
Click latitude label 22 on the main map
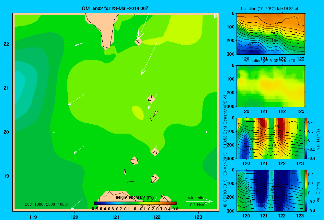tap(6, 44)
